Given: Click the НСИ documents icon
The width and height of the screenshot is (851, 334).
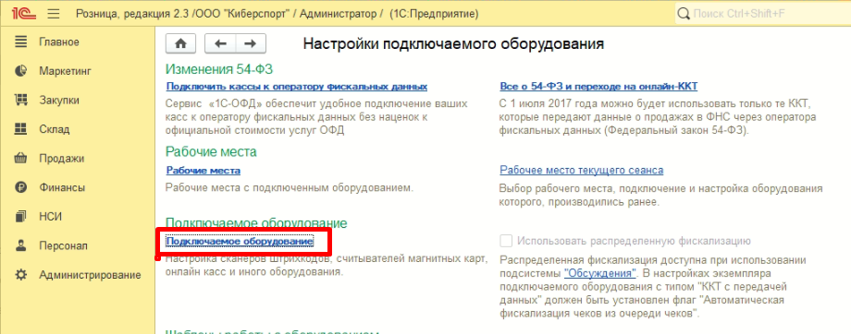Looking at the screenshot, I should [21, 217].
